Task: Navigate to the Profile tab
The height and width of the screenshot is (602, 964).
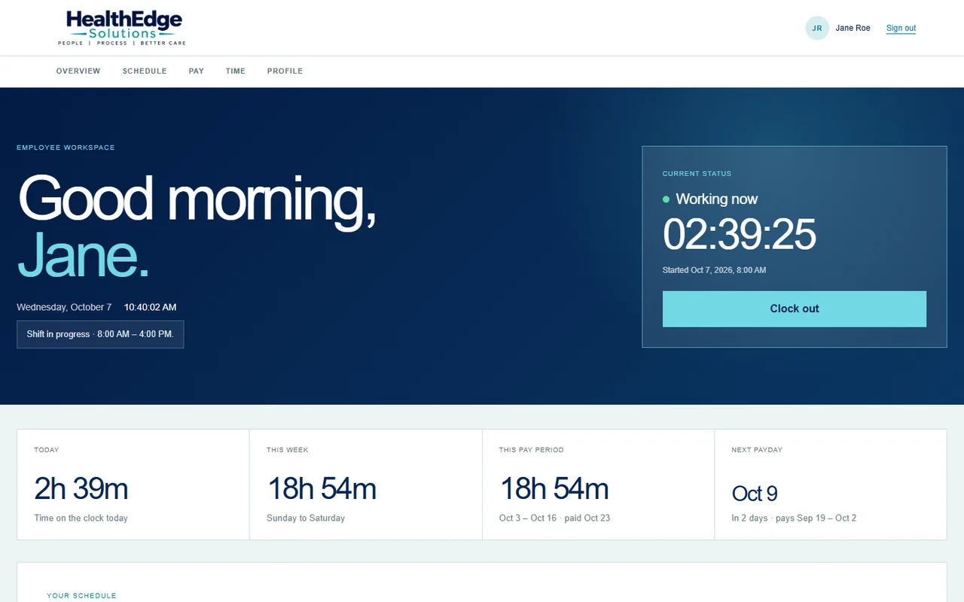Action: click(x=285, y=71)
